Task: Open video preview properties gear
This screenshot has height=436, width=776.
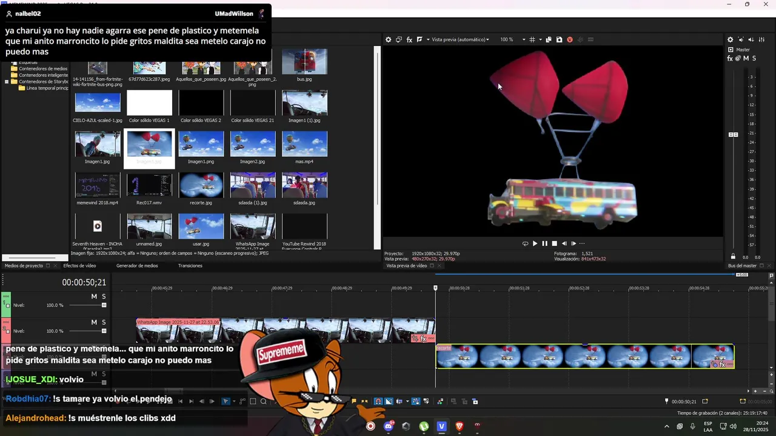Action: coord(389,39)
